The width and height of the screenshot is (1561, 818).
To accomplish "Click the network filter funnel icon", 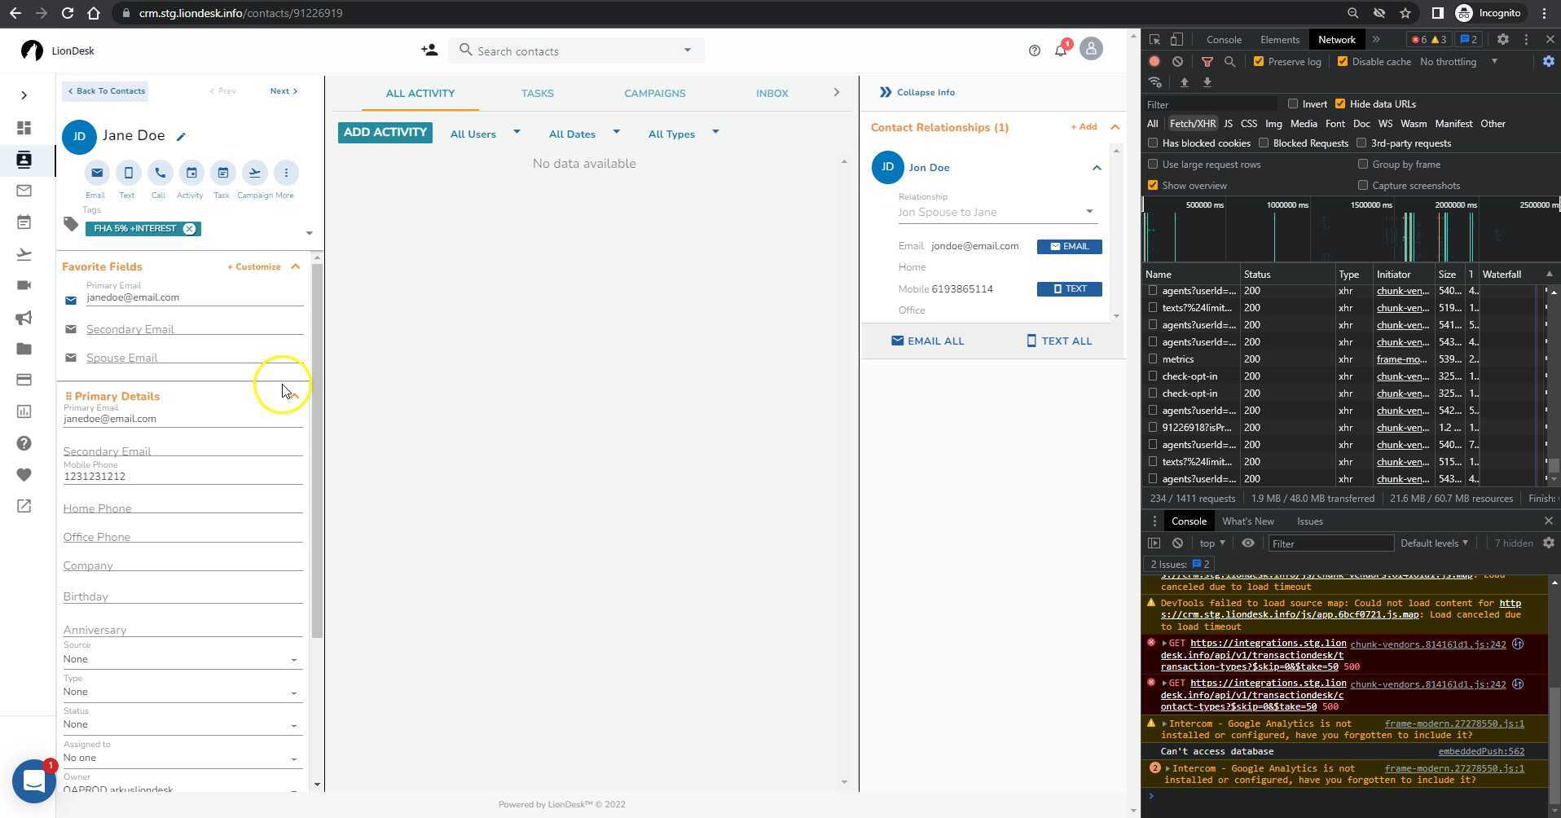I will pos(1207,61).
